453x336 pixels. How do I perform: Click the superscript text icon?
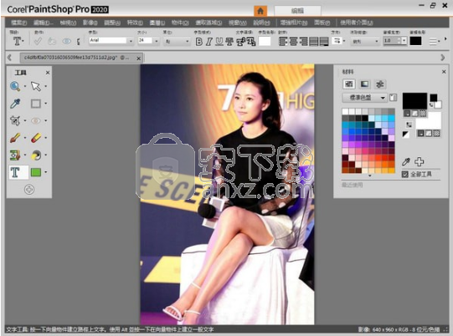point(241,42)
